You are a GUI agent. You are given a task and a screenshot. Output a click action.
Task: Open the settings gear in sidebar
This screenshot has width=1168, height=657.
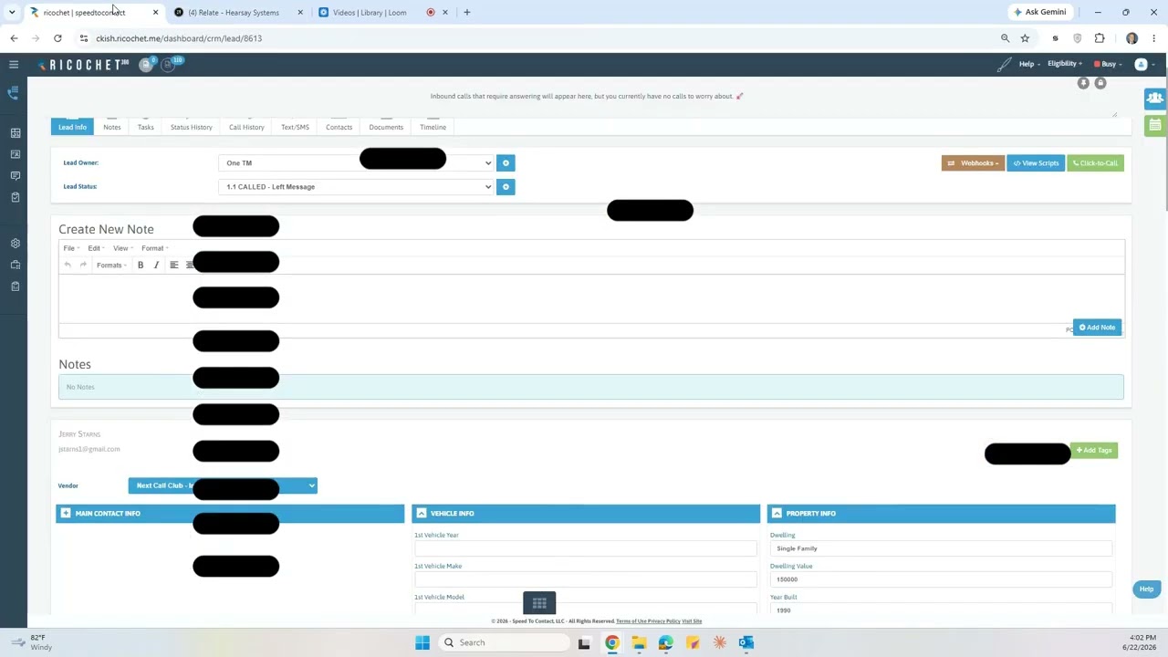tap(16, 244)
